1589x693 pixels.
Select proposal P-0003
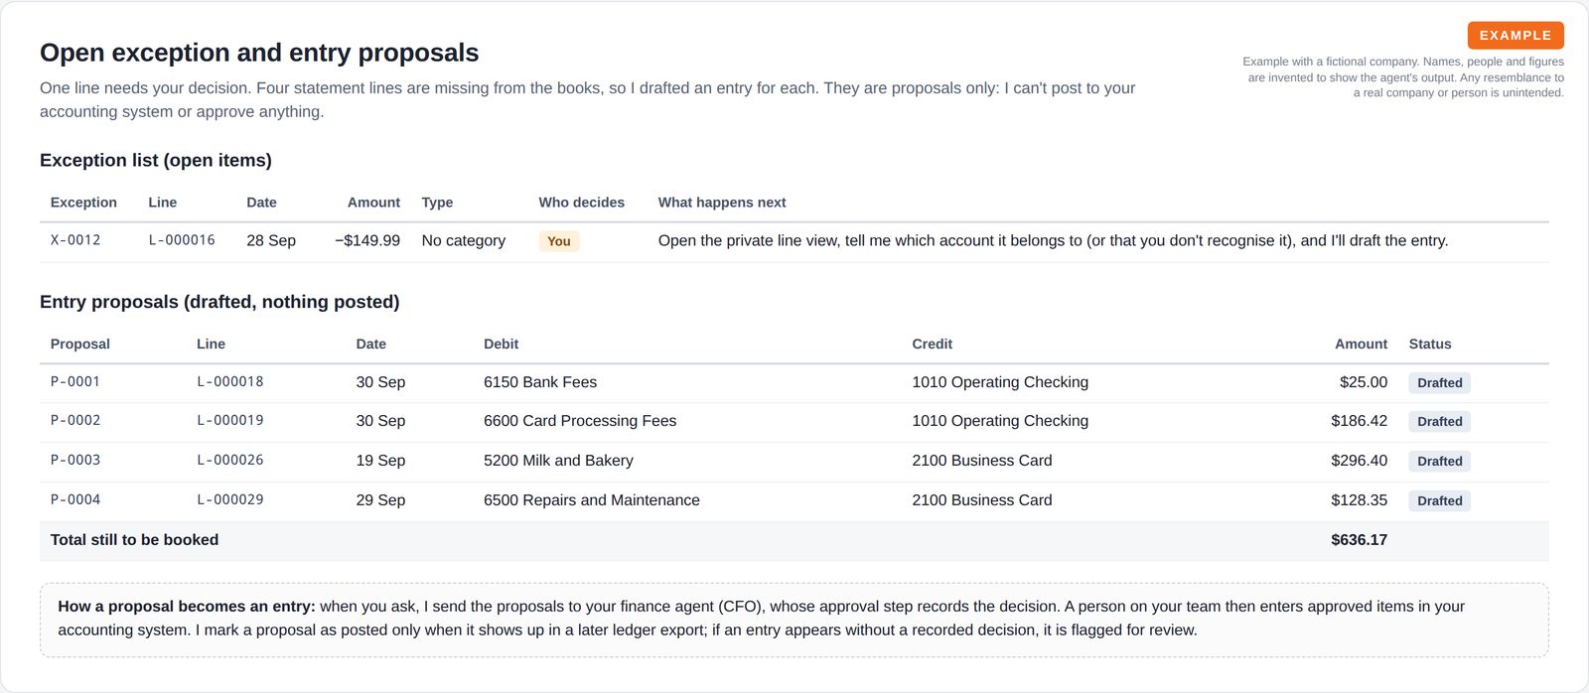75,460
